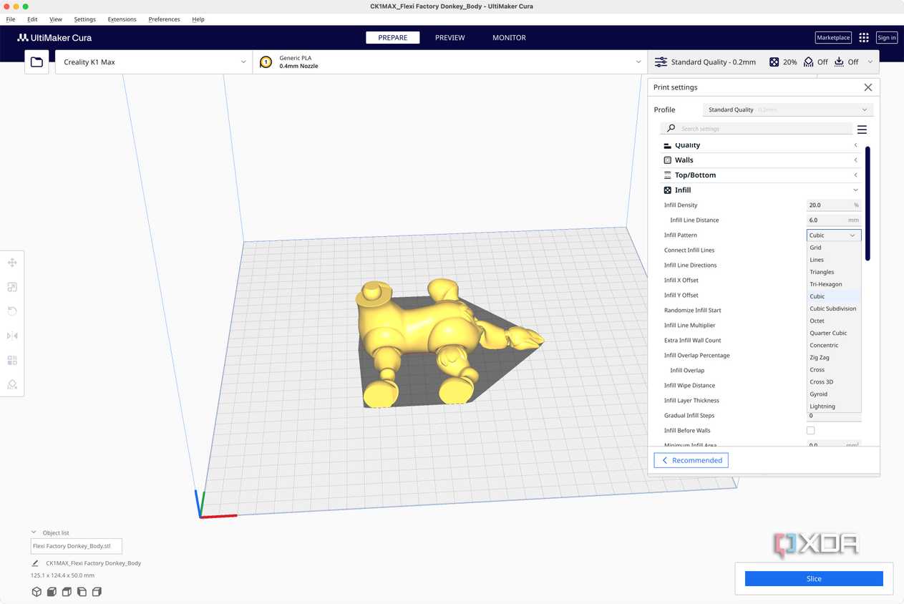The height and width of the screenshot is (604, 904).
Task: Collapse the Object list expander
Action: pyautogui.click(x=34, y=532)
